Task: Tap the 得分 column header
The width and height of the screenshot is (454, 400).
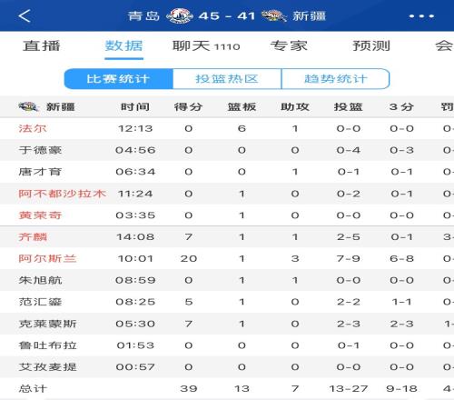Action: click(188, 106)
